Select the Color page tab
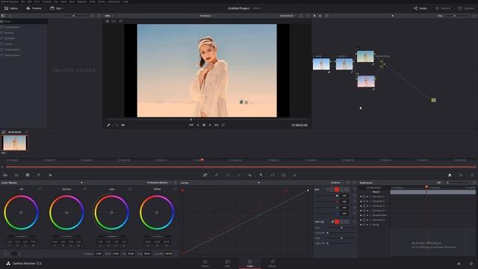Viewport: 478px width, 269px height. (x=249, y=264)
